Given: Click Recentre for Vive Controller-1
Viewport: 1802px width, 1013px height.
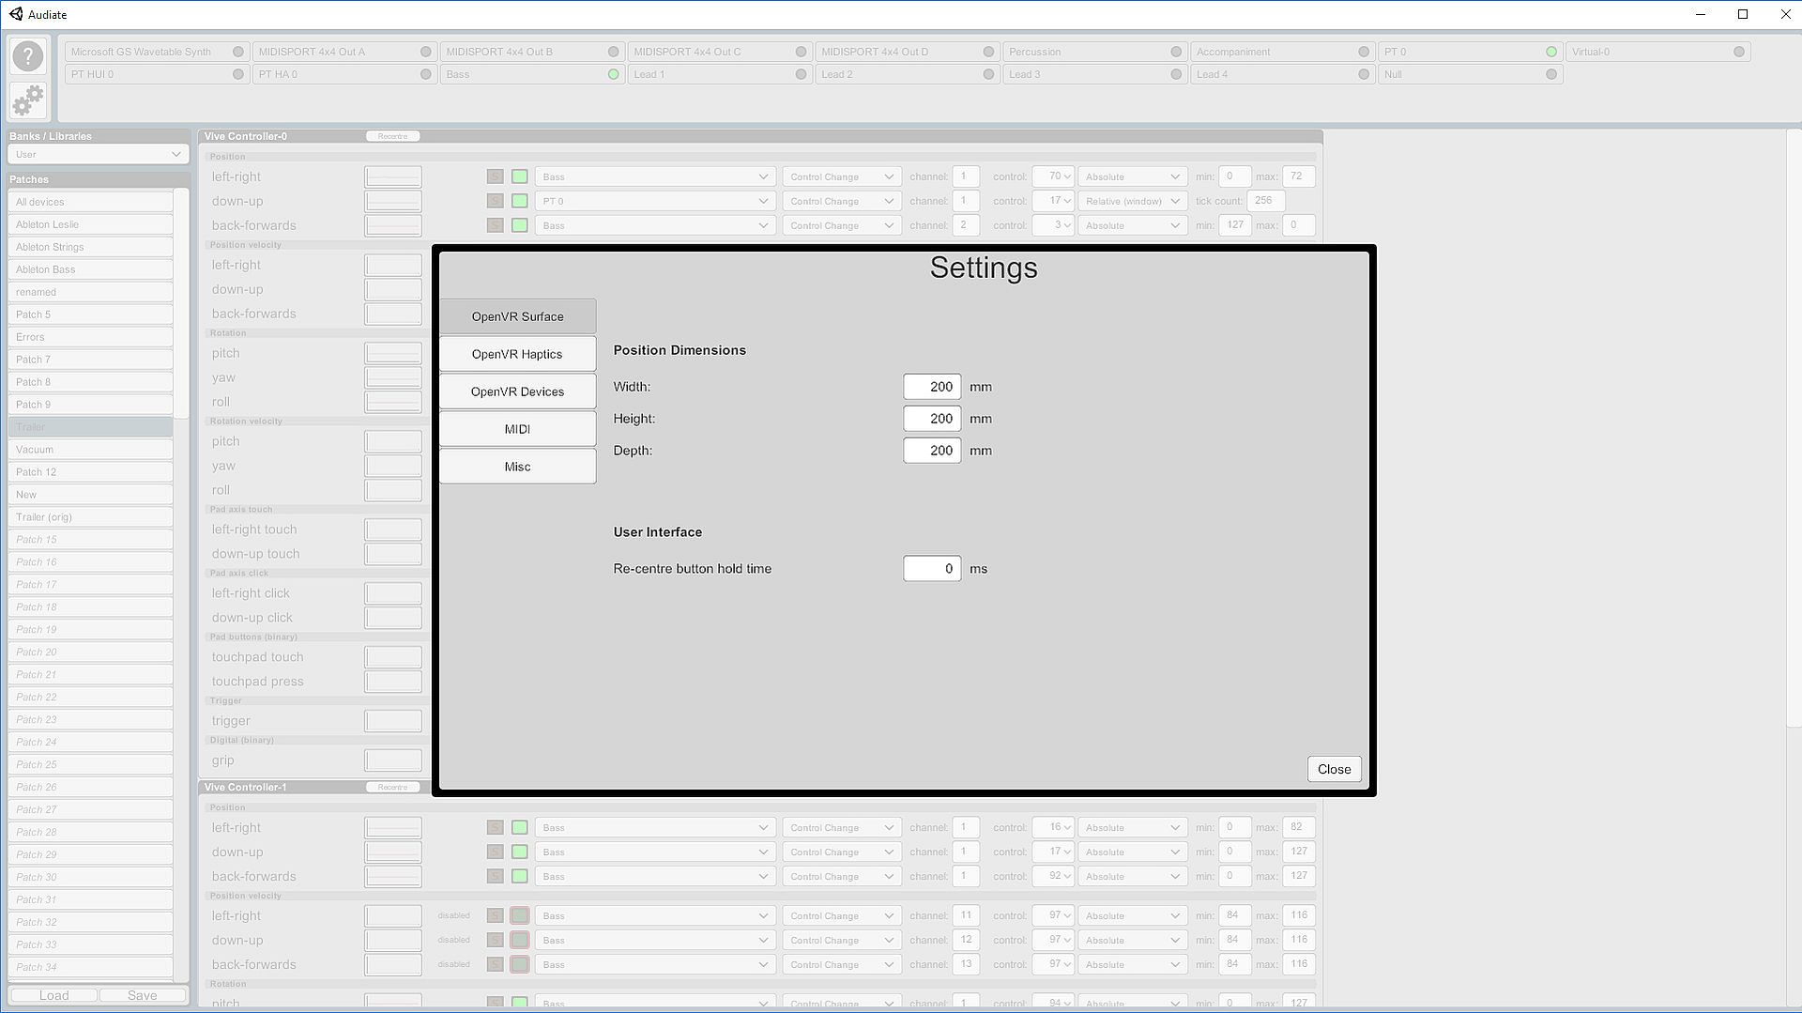Looking at the screenshot, I should pyautogui.click(x=393, y=788).
